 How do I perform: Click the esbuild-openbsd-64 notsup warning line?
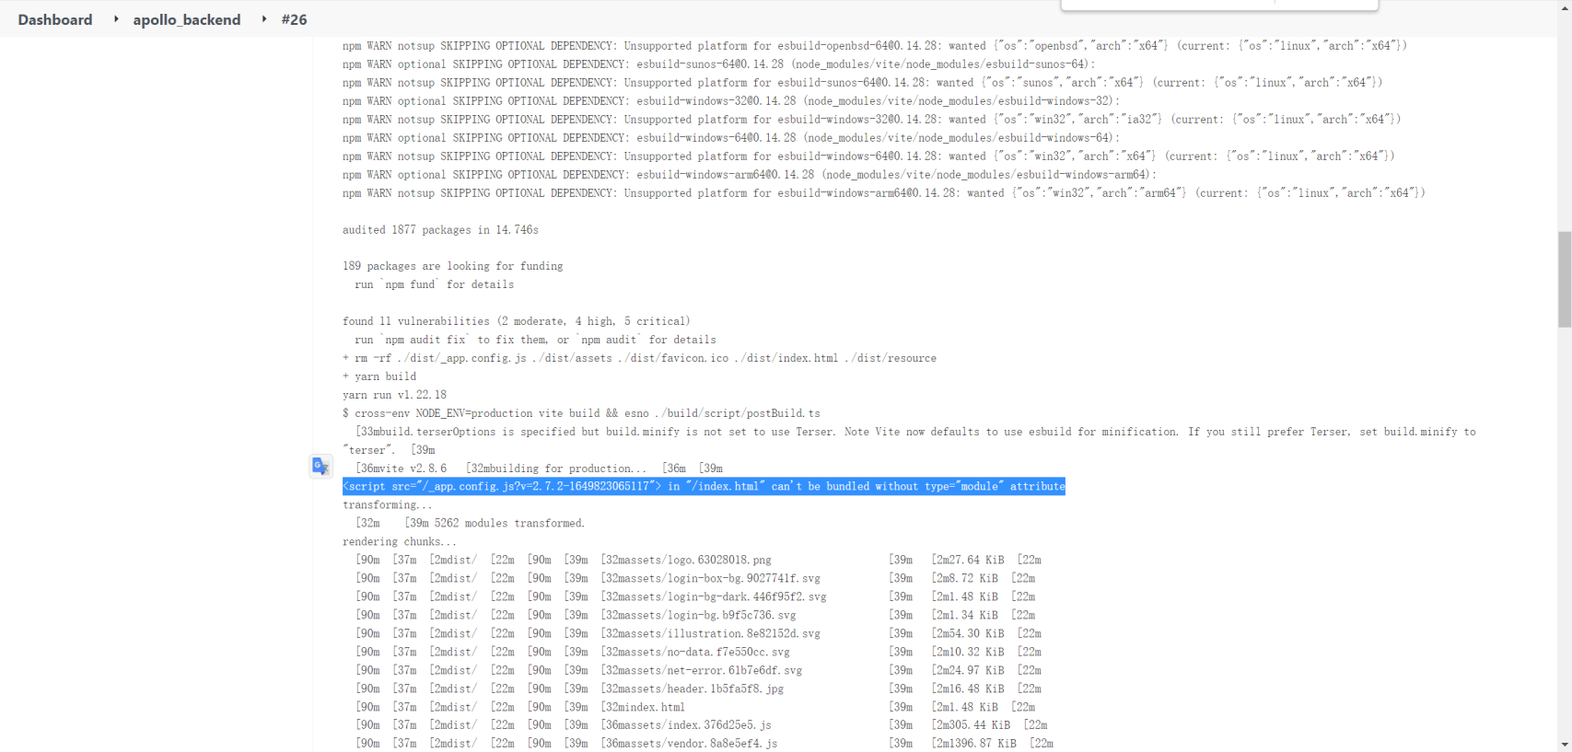pyautogui.click(x=875, y=45)
